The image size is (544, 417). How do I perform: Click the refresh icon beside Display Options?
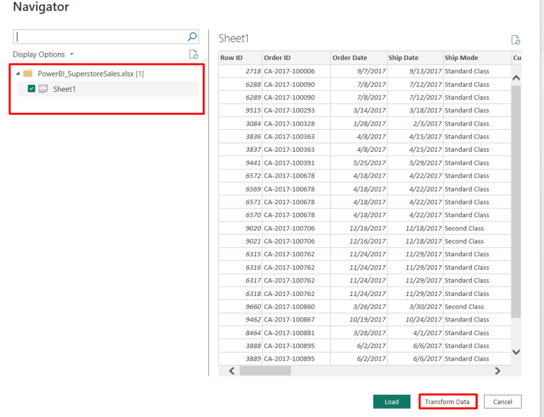coord(193,54)
